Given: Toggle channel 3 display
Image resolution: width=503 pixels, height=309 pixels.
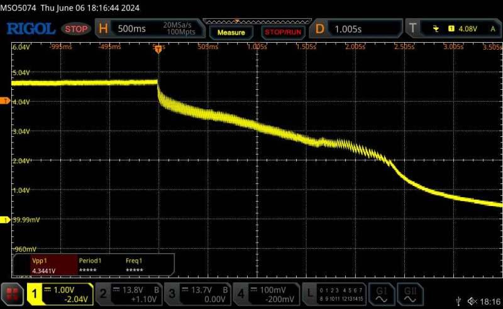Looking at the screenshot, I should coord(198,293).
